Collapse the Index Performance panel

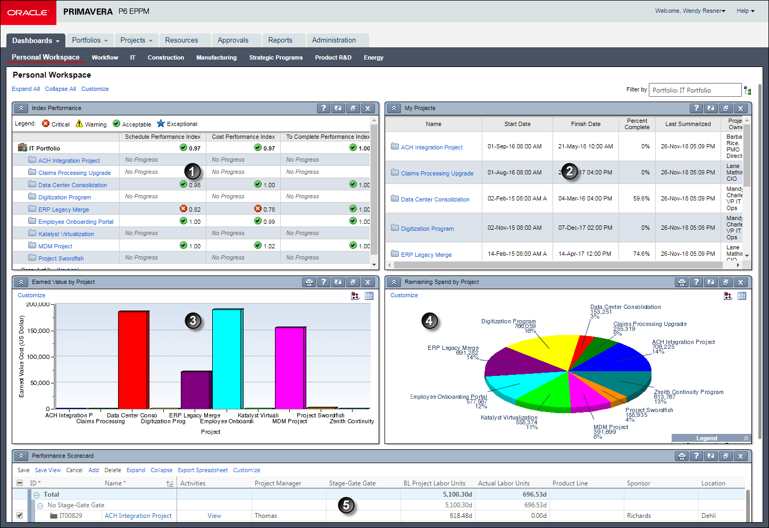click(21, 108)
